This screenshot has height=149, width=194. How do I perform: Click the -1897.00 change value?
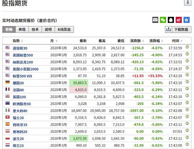136,111
